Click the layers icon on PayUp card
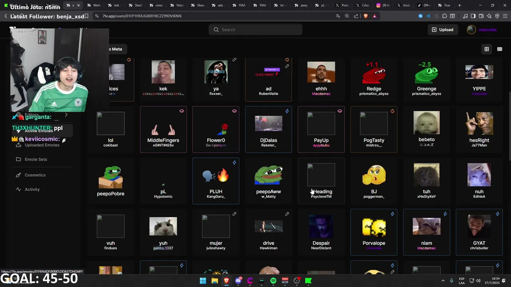This screenshot has height=287, width=511. pyautogui.click(x=340, y=111)
